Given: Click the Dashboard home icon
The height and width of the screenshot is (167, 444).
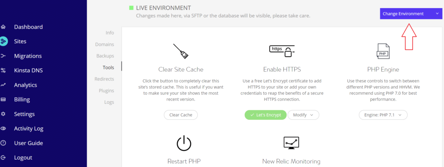Looking at the screenshot, I should pos(3,27).
